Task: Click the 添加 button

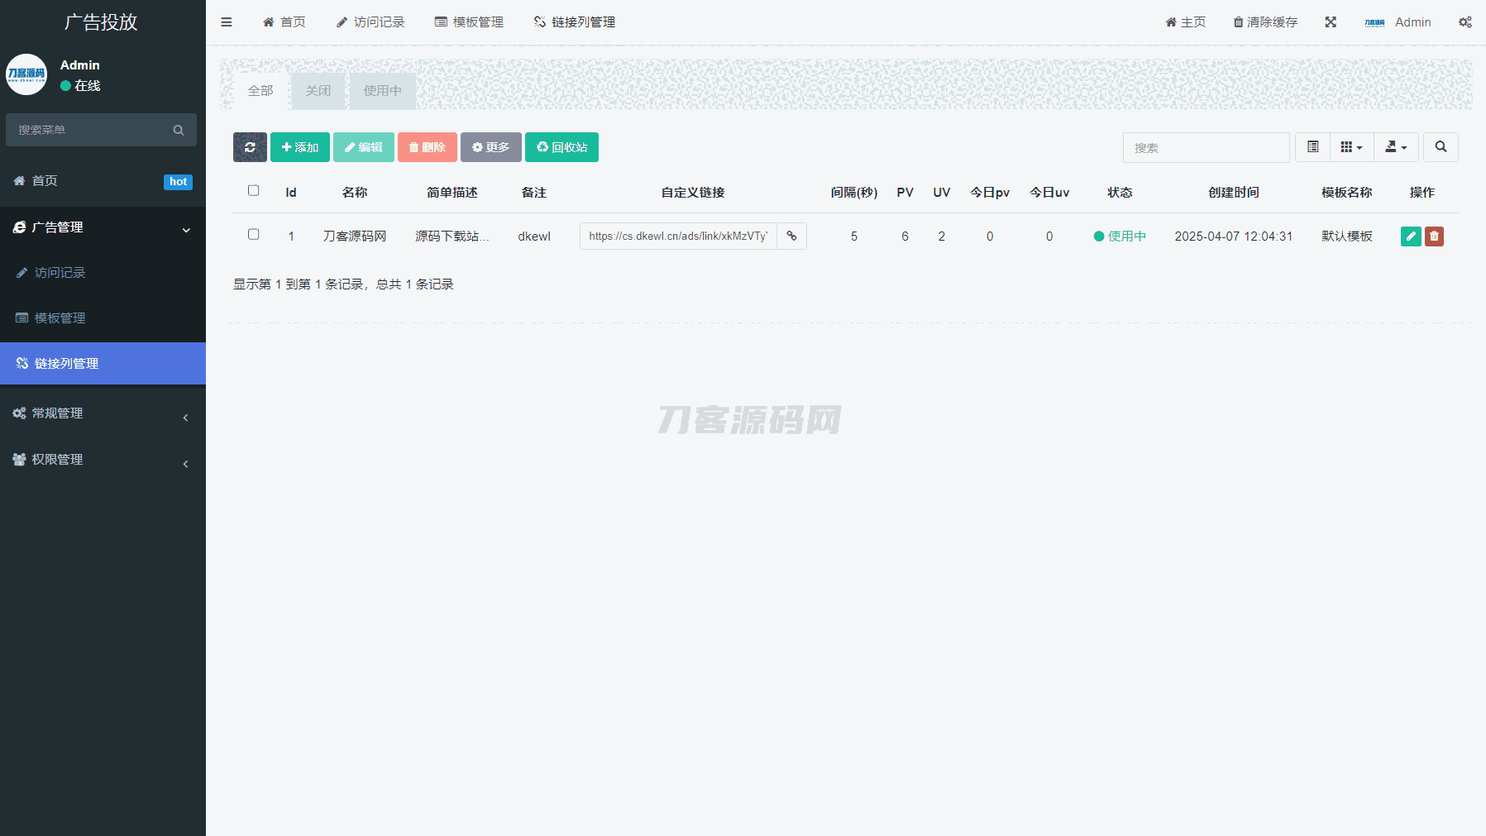Action: [x=300, y=147]
